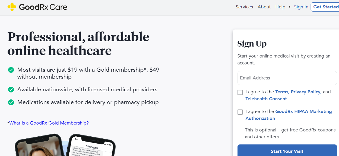Screen dimensions: 339x156
Task: Click the Sign In link
Action: click(301, 7)
